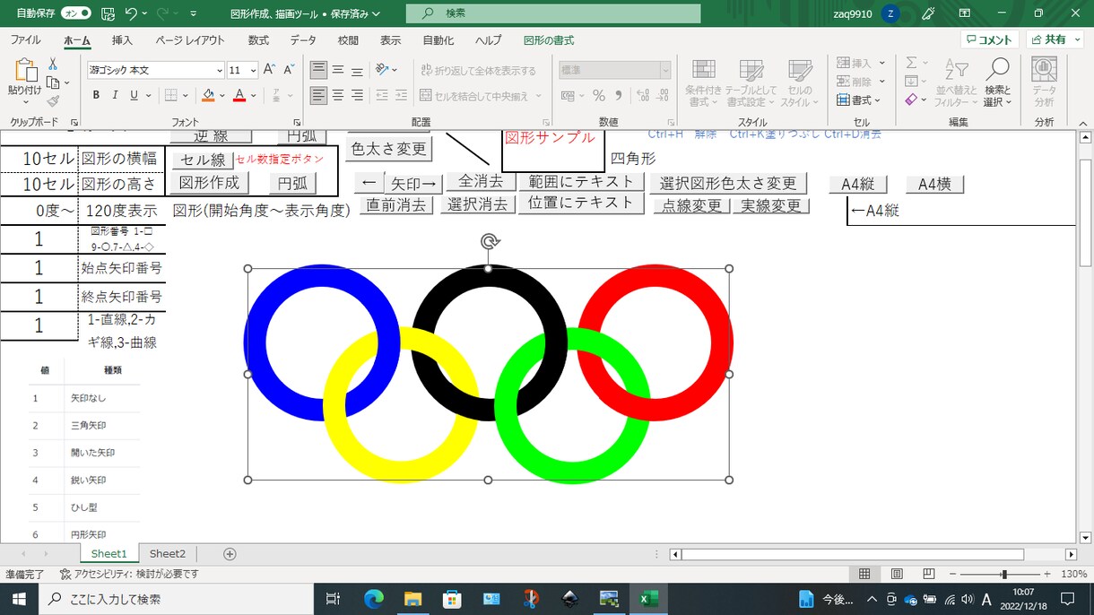Open File Explorer from taskbar
Image resolution: width=1094 pixels, height=615 pixels.
[x=412, y=599]
